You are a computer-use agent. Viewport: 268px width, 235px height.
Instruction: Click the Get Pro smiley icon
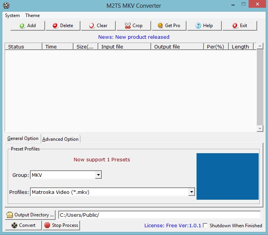point(160,26)
